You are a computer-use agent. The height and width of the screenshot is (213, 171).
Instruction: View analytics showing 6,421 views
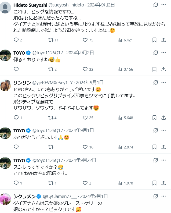pyautogui.click(x=120, y=40)
